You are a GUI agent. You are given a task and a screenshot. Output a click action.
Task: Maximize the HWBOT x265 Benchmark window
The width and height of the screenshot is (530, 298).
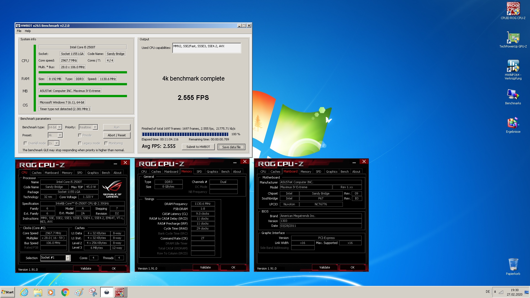coord(244,25)
